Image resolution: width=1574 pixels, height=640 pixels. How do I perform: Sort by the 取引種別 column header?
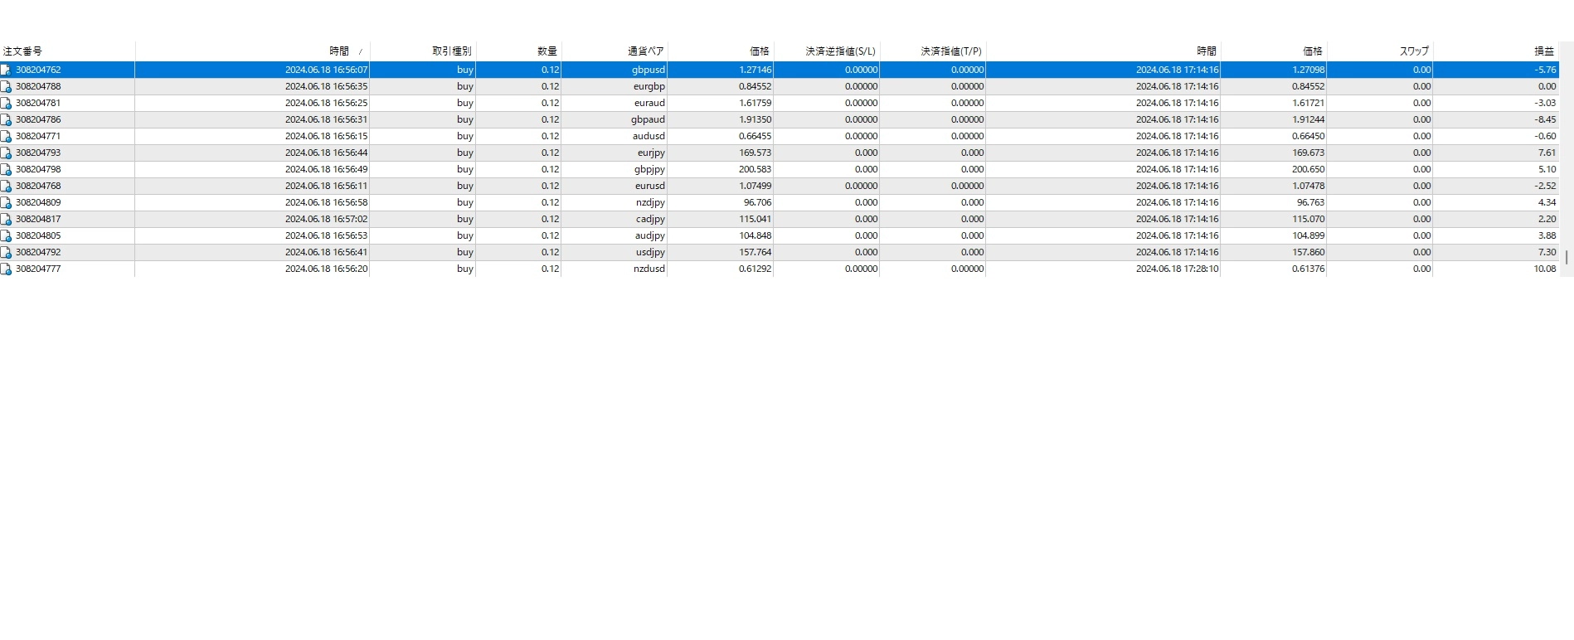pos(451,51)
